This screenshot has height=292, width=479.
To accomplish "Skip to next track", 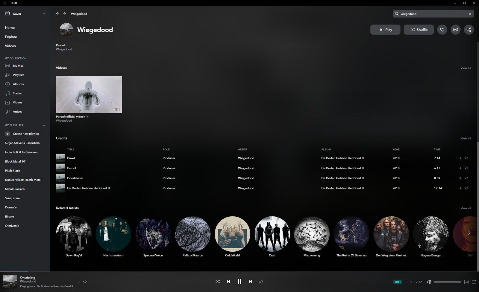I will click(x=250, y=282).
